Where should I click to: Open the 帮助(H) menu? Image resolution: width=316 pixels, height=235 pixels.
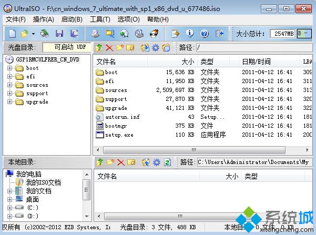point(158,19)
